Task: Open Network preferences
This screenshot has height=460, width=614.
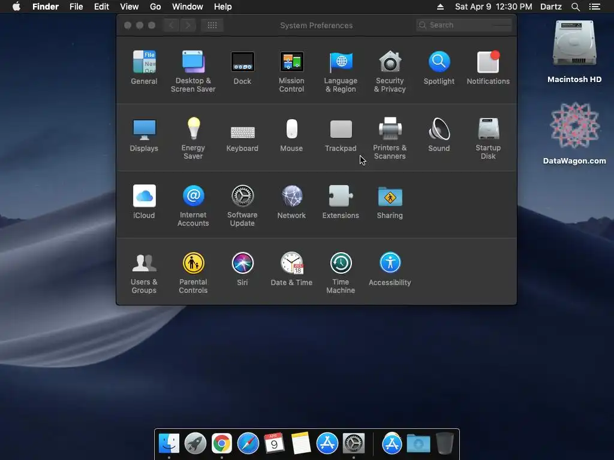Action: click(x=291, y=201)
